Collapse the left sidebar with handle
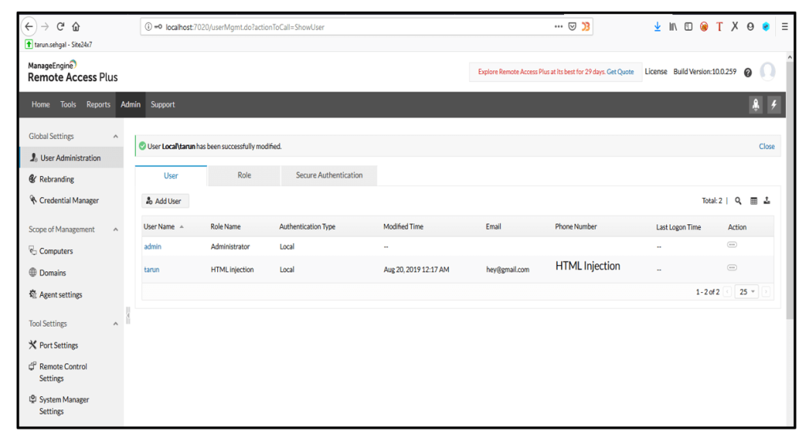This screenshot has height=438, width=809. point(128,315)
